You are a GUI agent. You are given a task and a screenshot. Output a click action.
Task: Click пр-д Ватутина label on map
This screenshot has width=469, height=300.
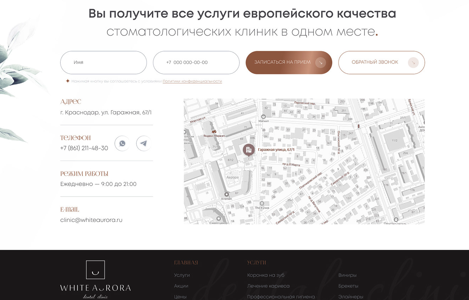pos(314,204)
